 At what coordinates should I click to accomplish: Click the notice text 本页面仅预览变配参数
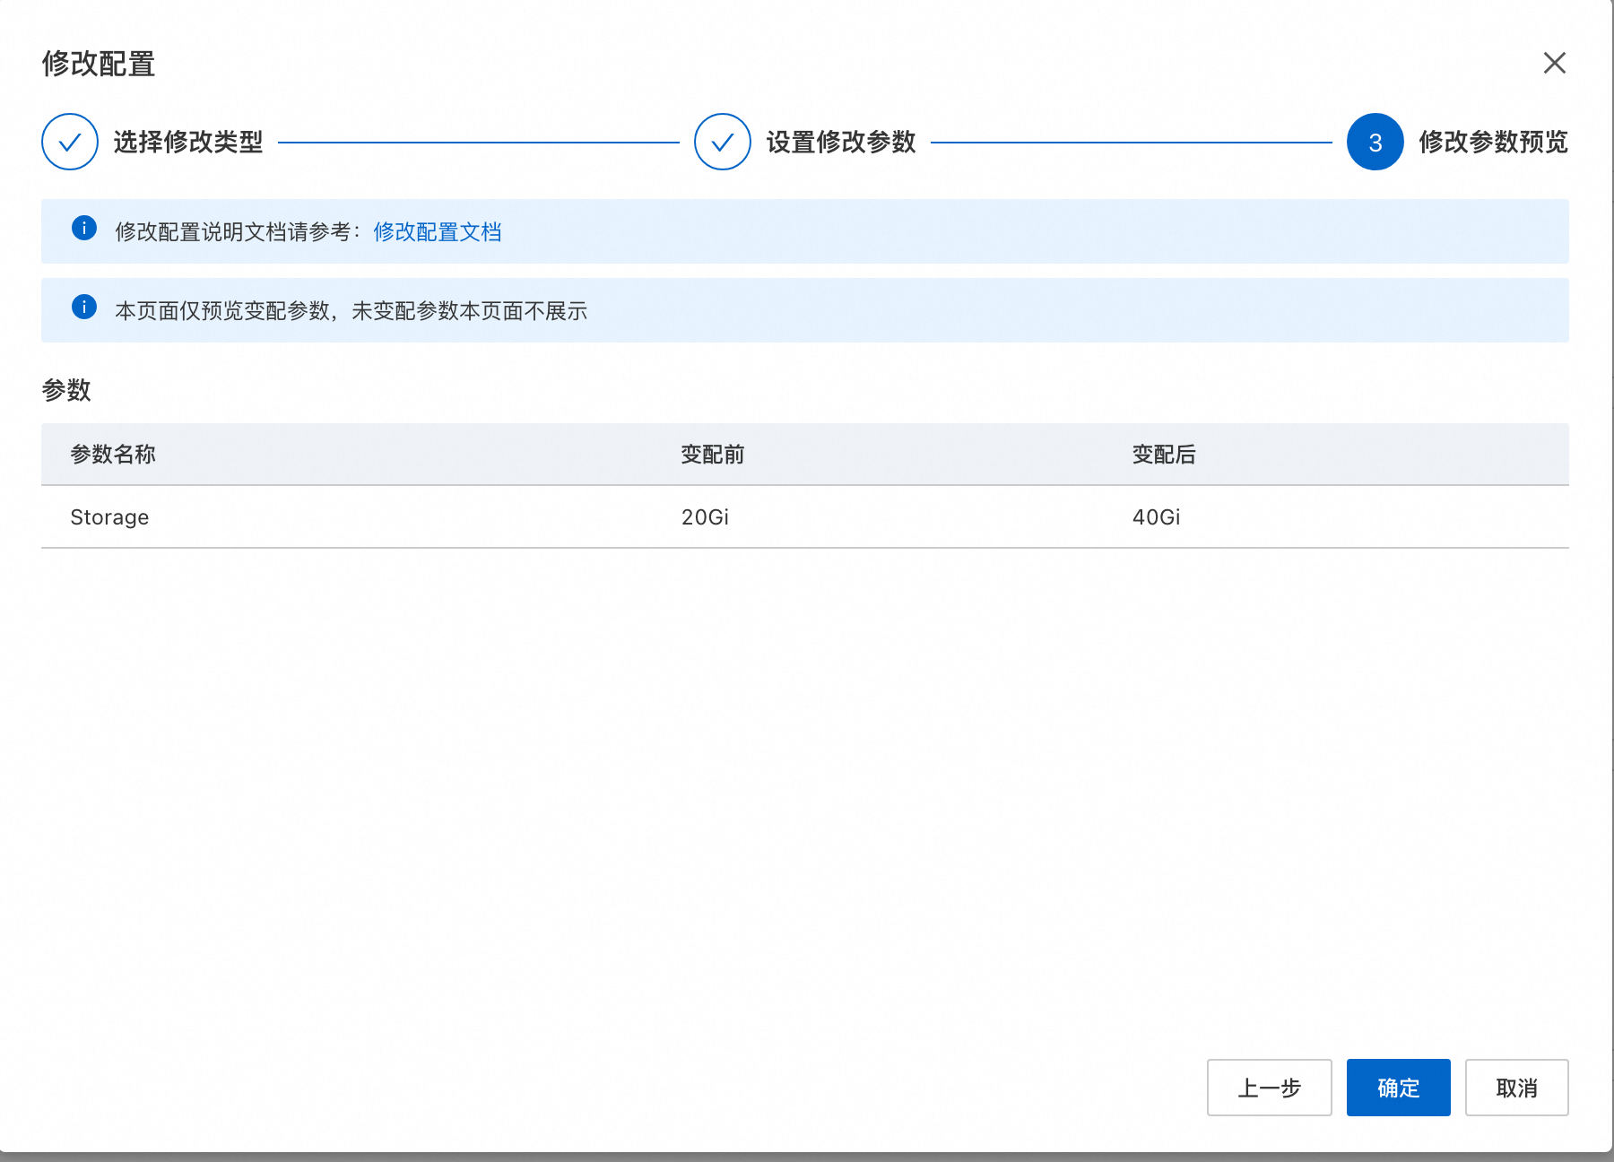click(x=222, y=311)
